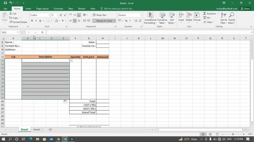Switch to the Data tab

(x=71, y=9)
